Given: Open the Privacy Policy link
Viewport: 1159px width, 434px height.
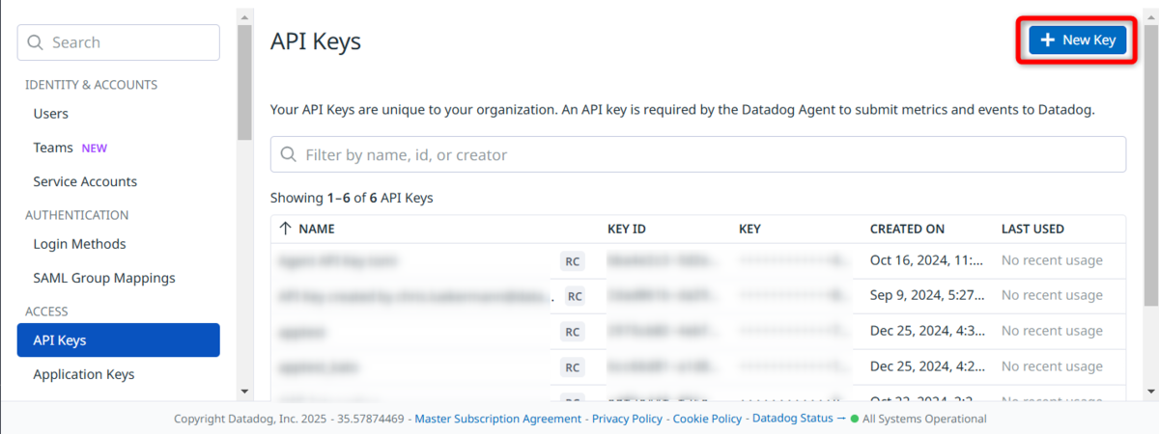Looking at the screenshot, I should (627, 419).
